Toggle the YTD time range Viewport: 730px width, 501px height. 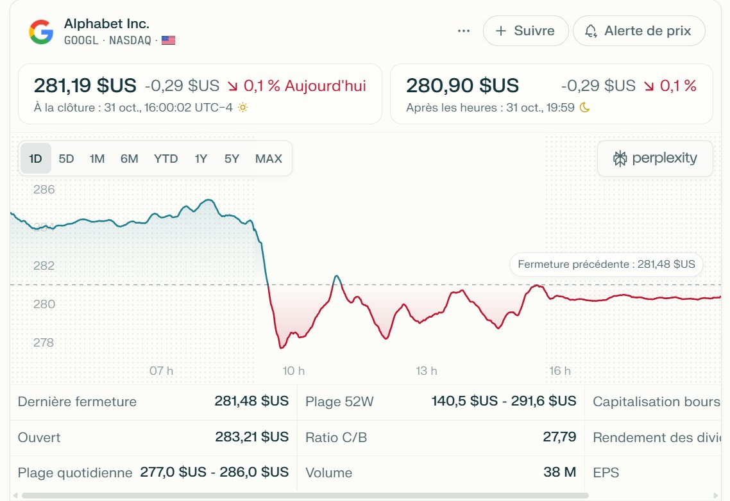[166, 158]
